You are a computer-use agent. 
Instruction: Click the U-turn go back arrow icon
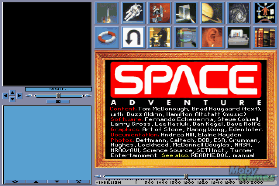[134, 37]
